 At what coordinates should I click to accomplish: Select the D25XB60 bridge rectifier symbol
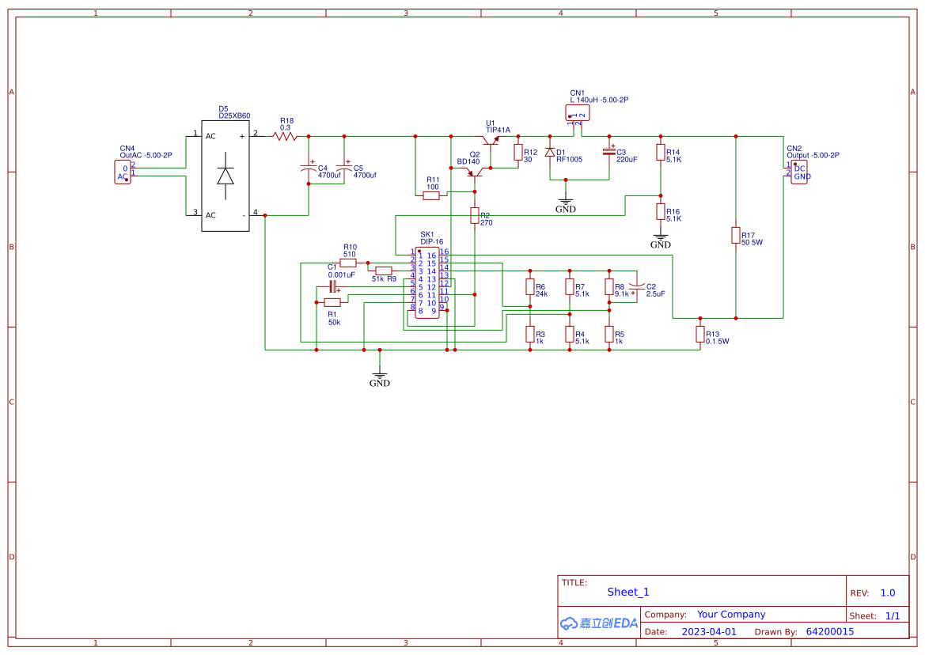226,174
